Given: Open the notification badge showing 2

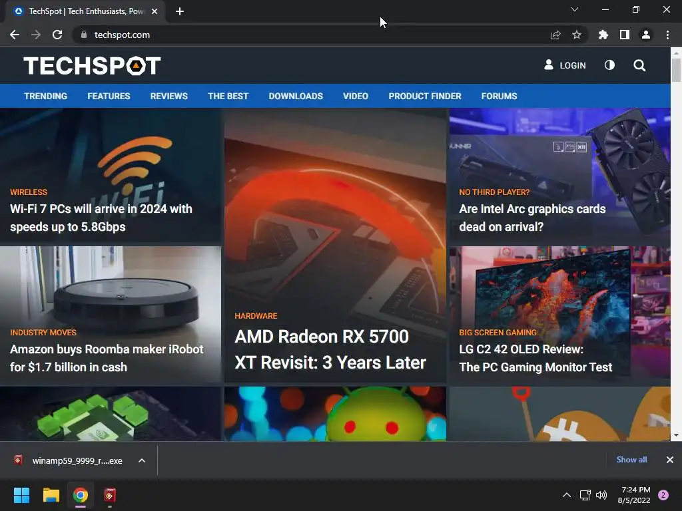Looking at the screenshot, I should (663, 495).
